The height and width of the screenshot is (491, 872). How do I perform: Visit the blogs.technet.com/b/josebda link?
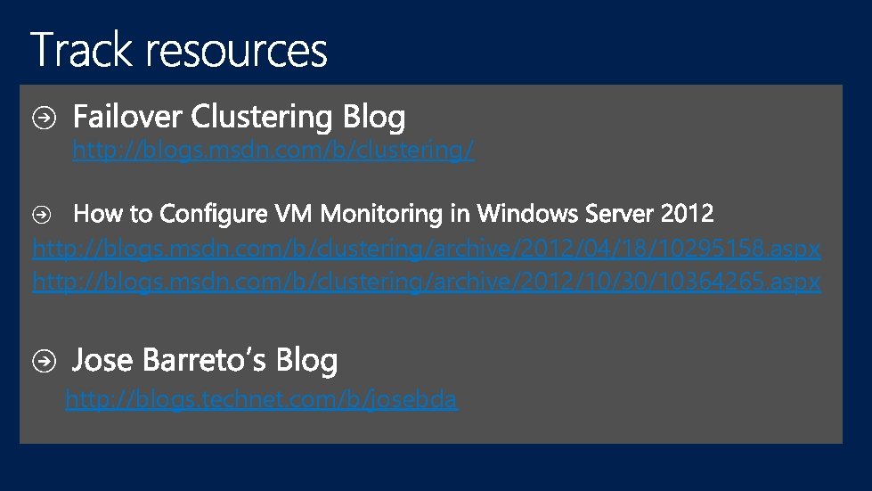(261, 399)
